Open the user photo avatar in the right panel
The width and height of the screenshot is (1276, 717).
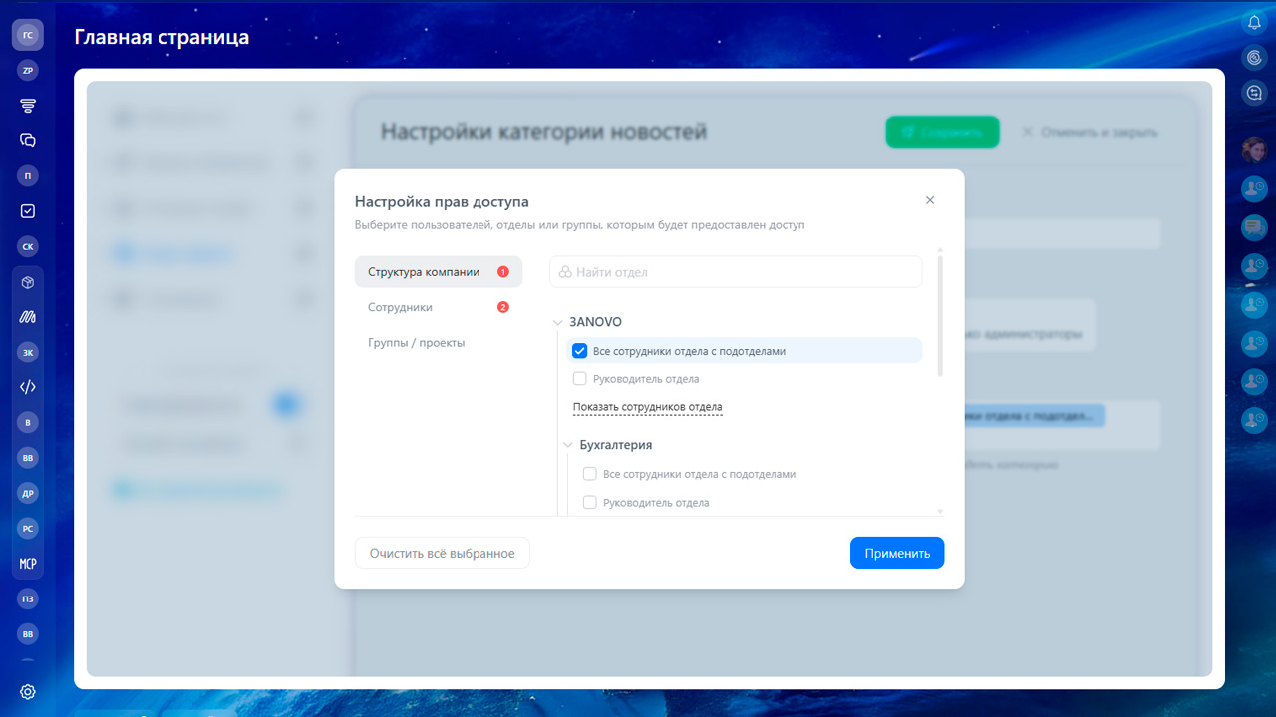[1254, 150]
